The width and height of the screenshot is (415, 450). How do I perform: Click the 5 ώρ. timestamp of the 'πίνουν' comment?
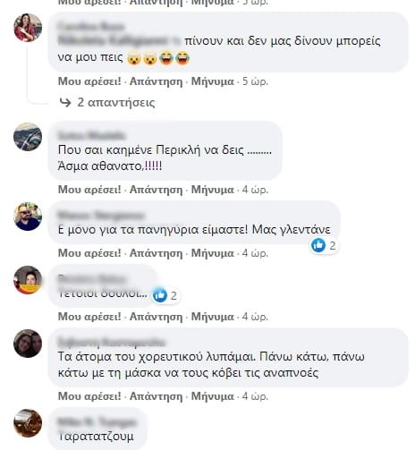coord(255,81)
